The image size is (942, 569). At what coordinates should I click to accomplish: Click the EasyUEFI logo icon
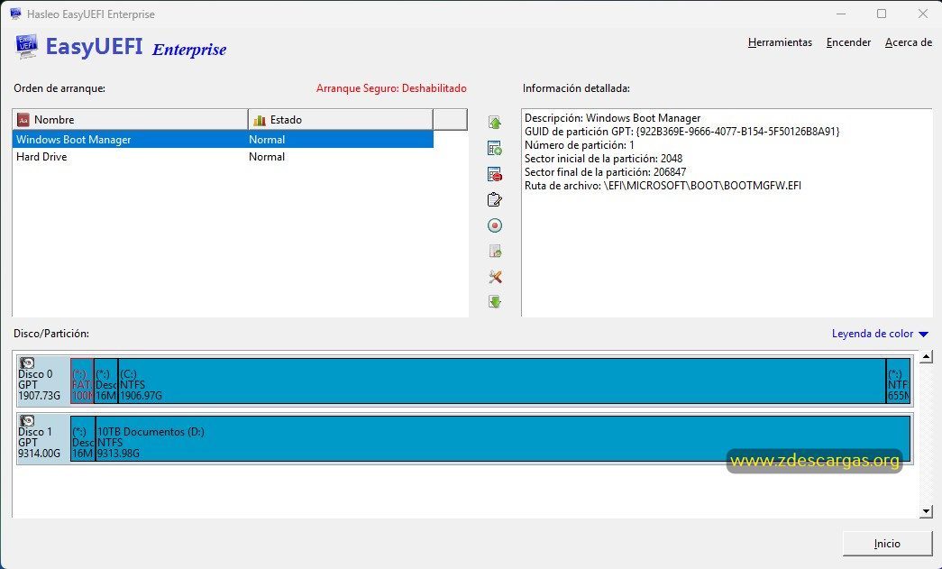coord(26,46)
